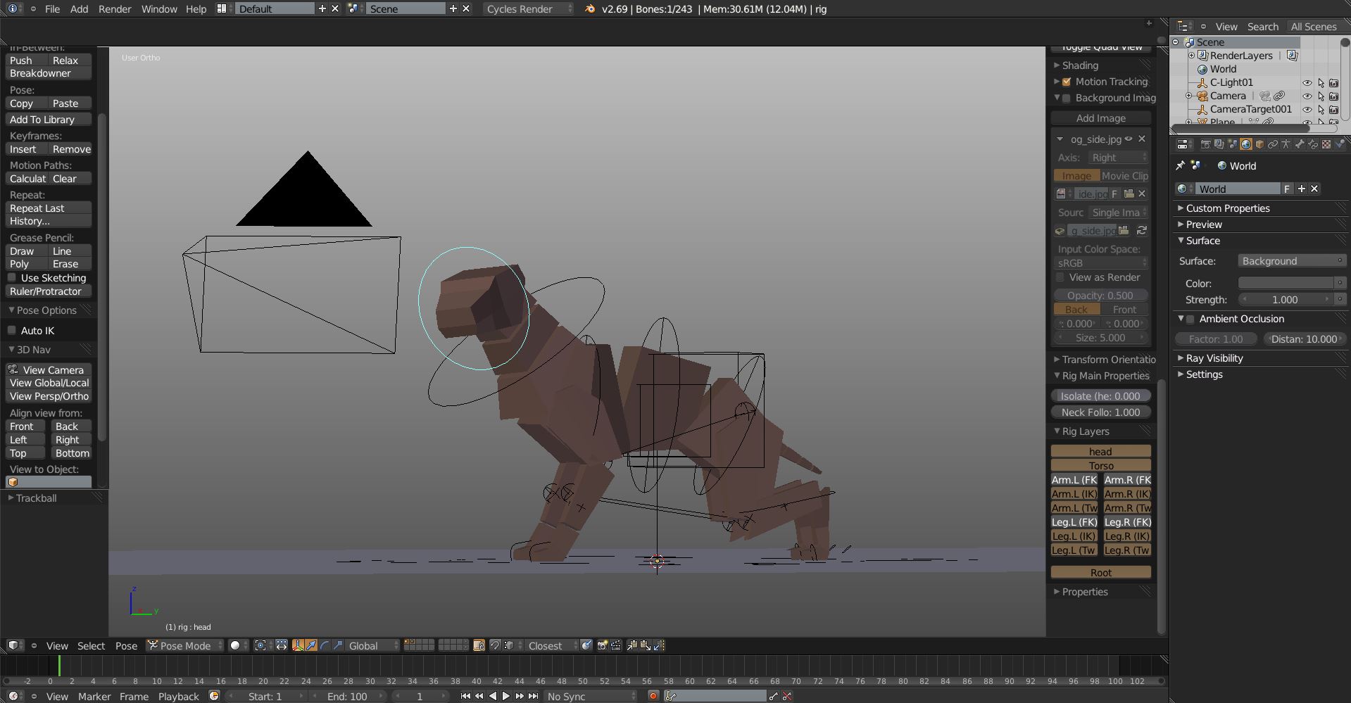
Task: Select the translate manipulator arrow icon
Action: coord(311,645)
